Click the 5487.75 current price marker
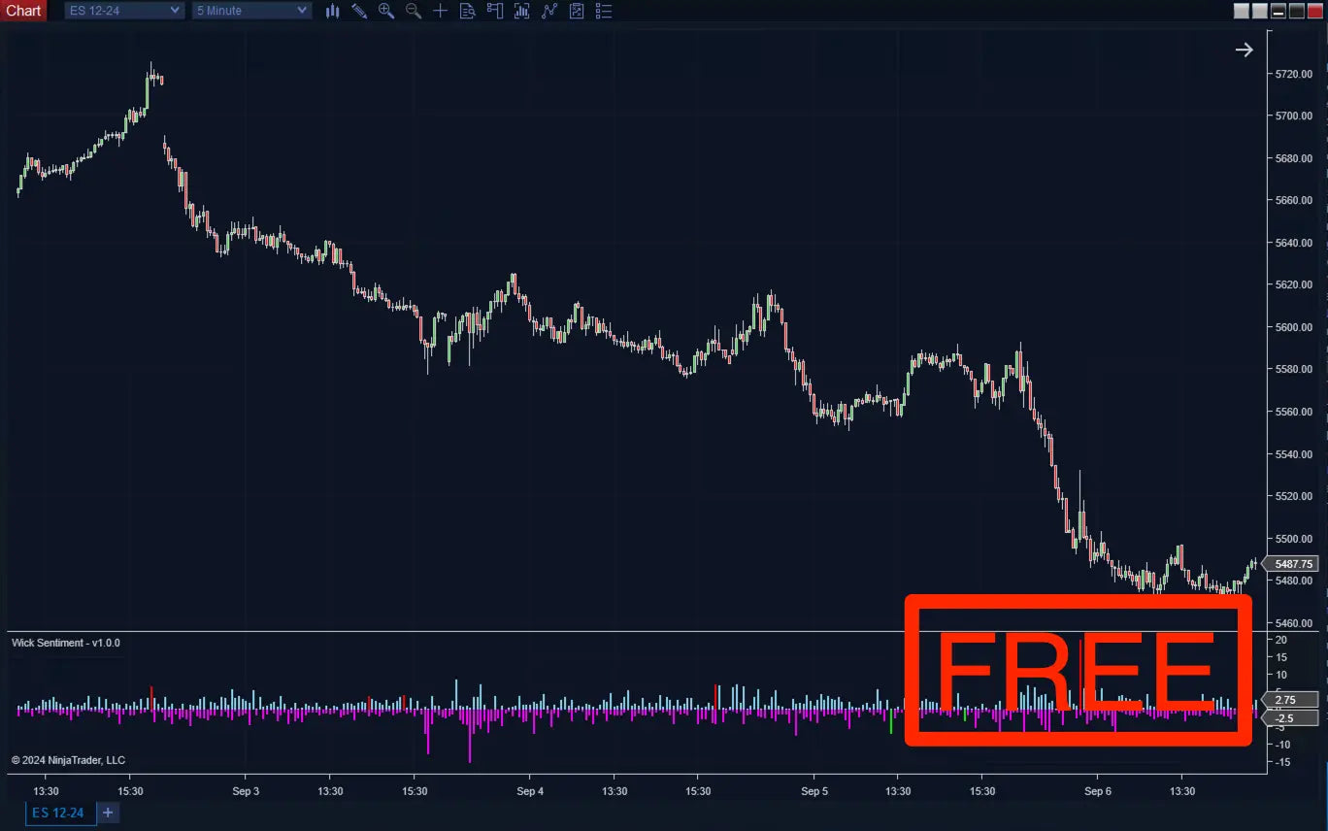Screen dimensions: 1328x831 tap(1293, 564)
